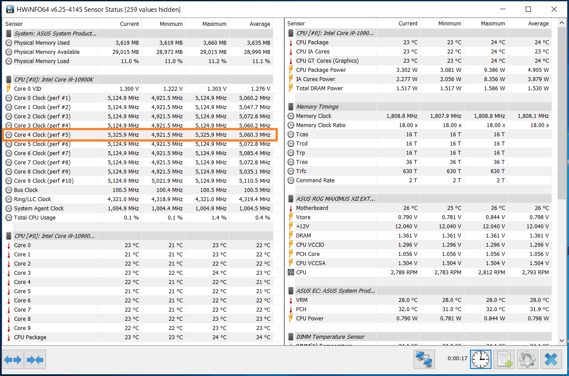
Task: Click the shrink columns arrows button
Action: [x=35, y=360]
